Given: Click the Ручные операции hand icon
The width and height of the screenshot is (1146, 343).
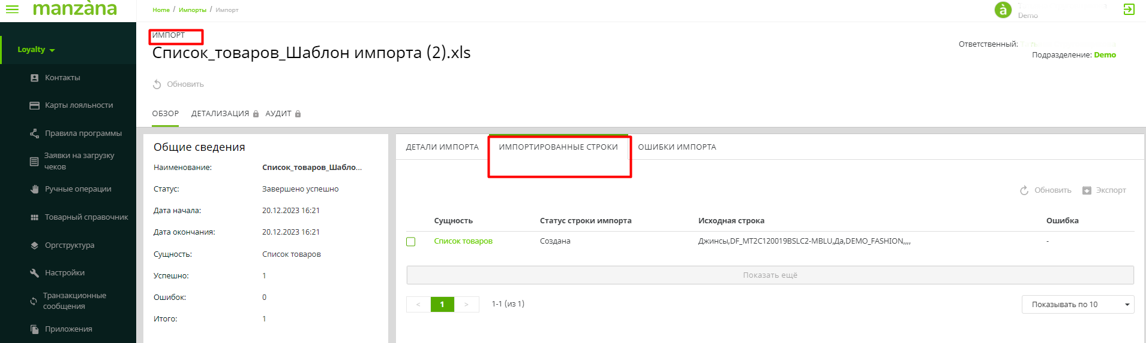Looking at the screenshot, I should pos(34,189).
